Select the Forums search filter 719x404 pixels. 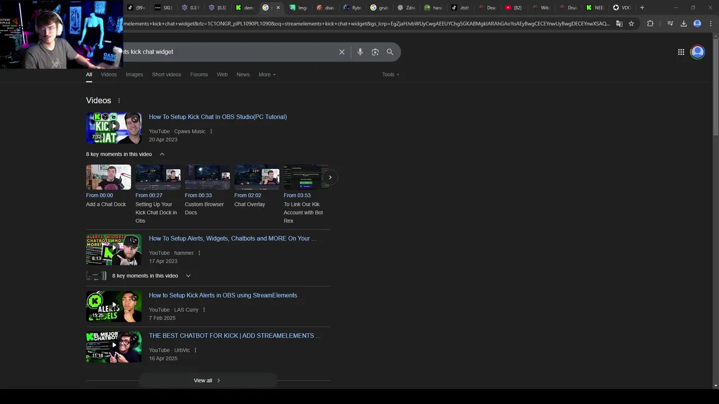click(199, 75)
